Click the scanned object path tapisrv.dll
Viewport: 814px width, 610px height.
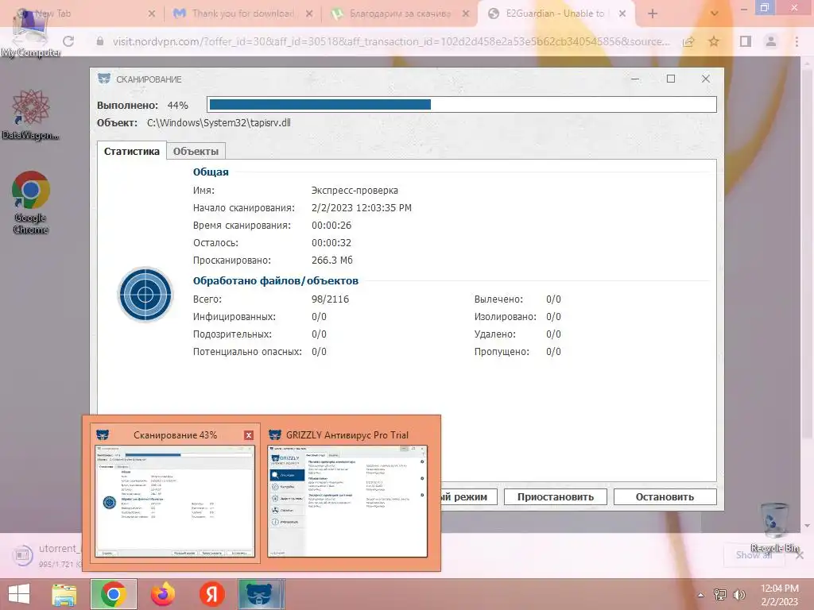(x=219, y=123)
